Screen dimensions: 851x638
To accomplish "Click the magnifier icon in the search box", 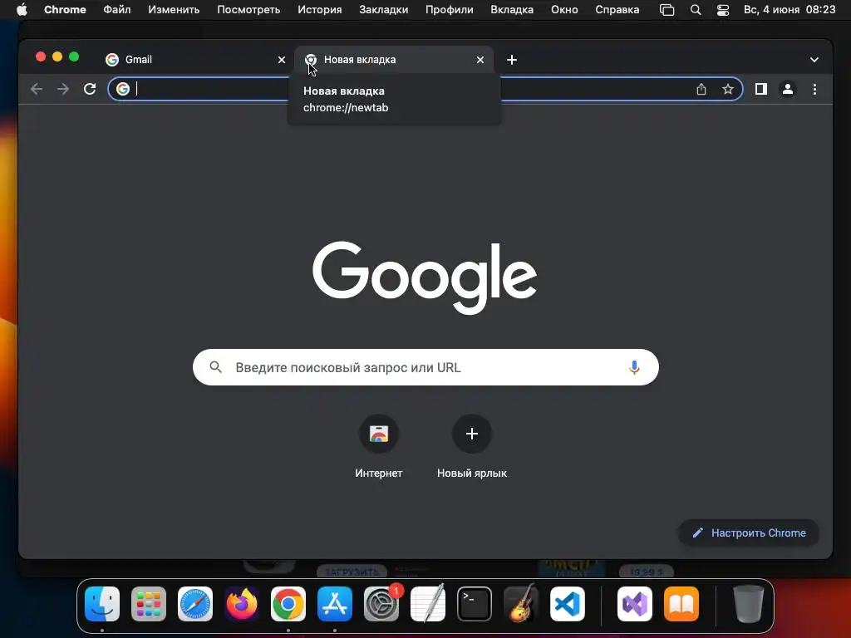I will 215,367.
